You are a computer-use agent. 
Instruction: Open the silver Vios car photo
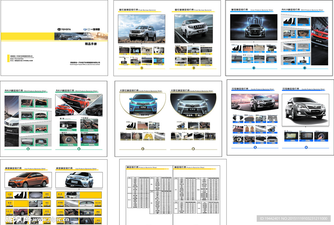[79, 180]
